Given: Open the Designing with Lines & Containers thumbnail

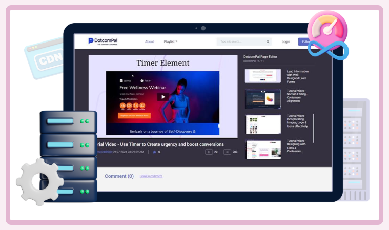Looking at the screenshot, I should click(x=263, y=150).
